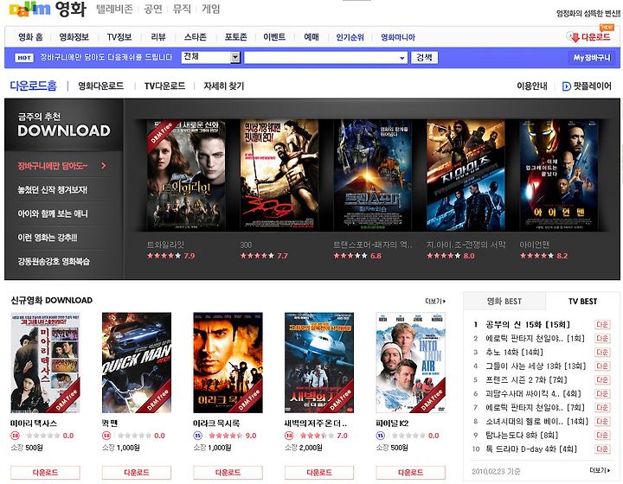Screen dimensions: 623x484
Task: Select 아이와 함께 보는 애니 category
Action: [53, 213]
